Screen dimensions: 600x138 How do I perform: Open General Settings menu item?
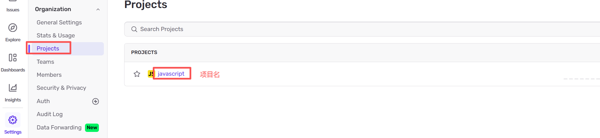pyautogui.click(x=59, y=22)
